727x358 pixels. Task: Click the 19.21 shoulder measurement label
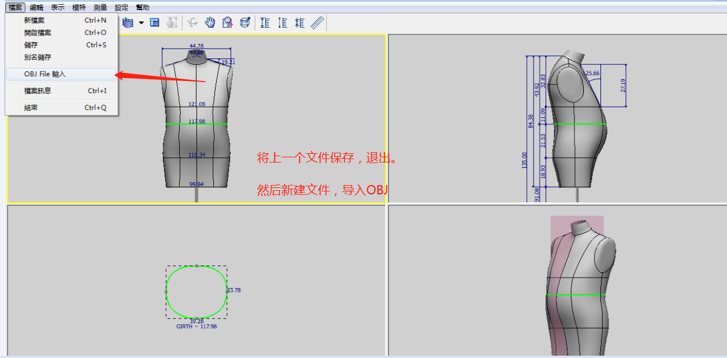point(229,61)
